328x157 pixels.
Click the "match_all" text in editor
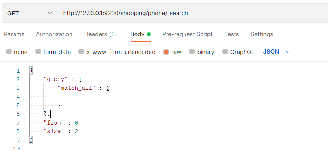(76, 88)
